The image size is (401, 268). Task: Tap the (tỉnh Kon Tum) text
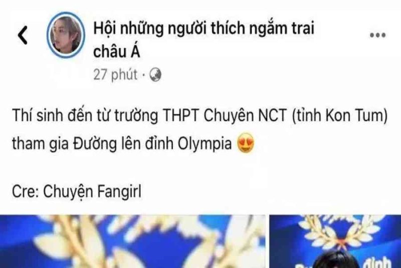(340, 115)
